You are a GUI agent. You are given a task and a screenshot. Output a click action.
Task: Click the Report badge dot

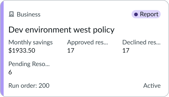pos(136,14)
